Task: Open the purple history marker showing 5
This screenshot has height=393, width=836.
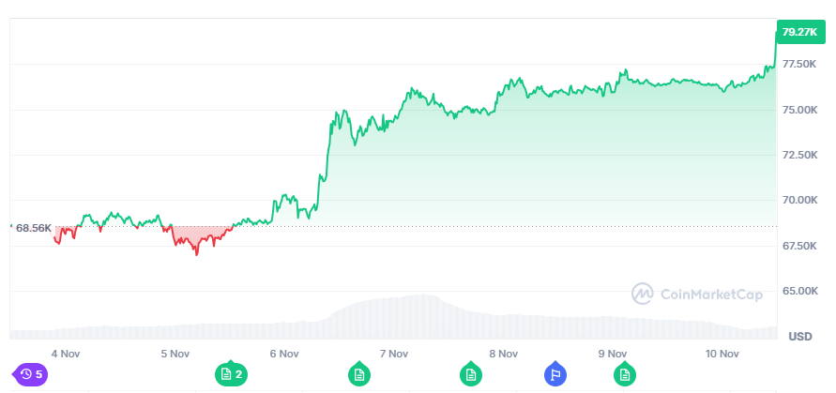Action: click(x=31, y=374)
